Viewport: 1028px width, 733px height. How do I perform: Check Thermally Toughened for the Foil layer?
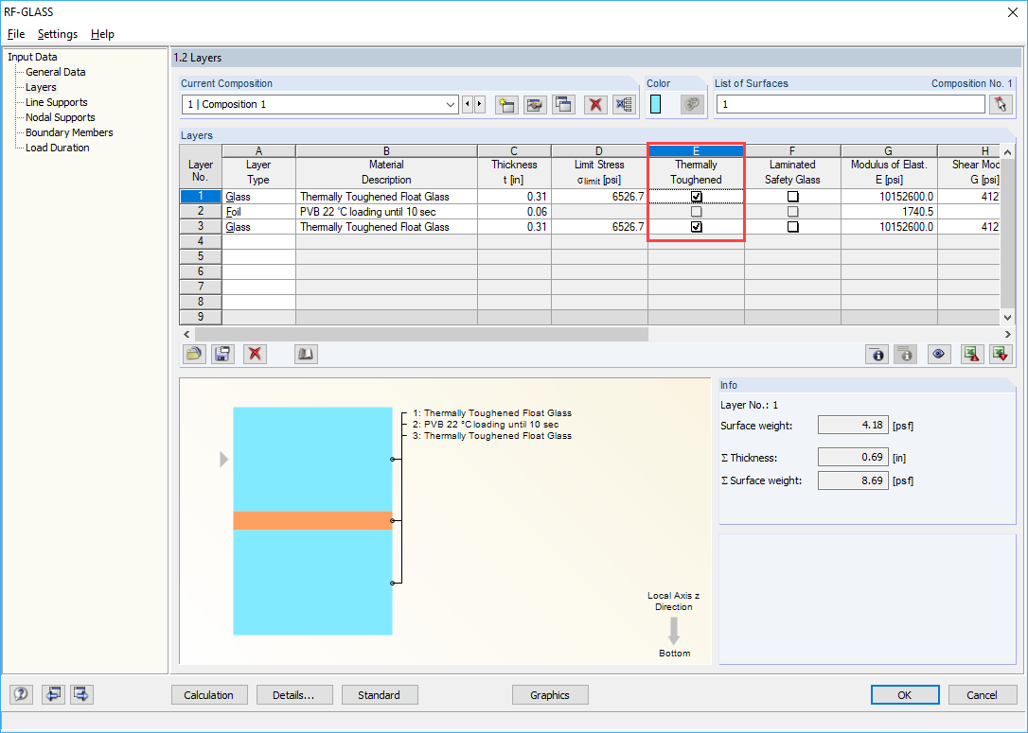[696, 211]
